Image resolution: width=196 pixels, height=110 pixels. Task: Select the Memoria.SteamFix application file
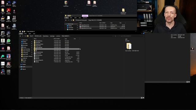pos(39,60)
